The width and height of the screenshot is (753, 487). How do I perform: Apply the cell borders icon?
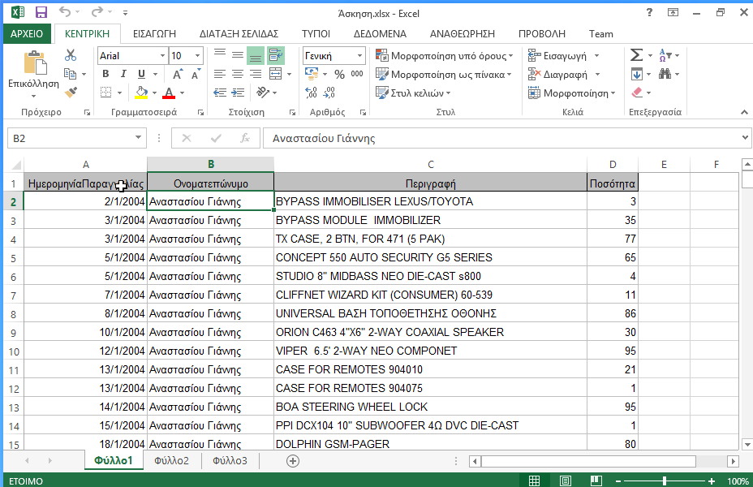tap(105, 93)
